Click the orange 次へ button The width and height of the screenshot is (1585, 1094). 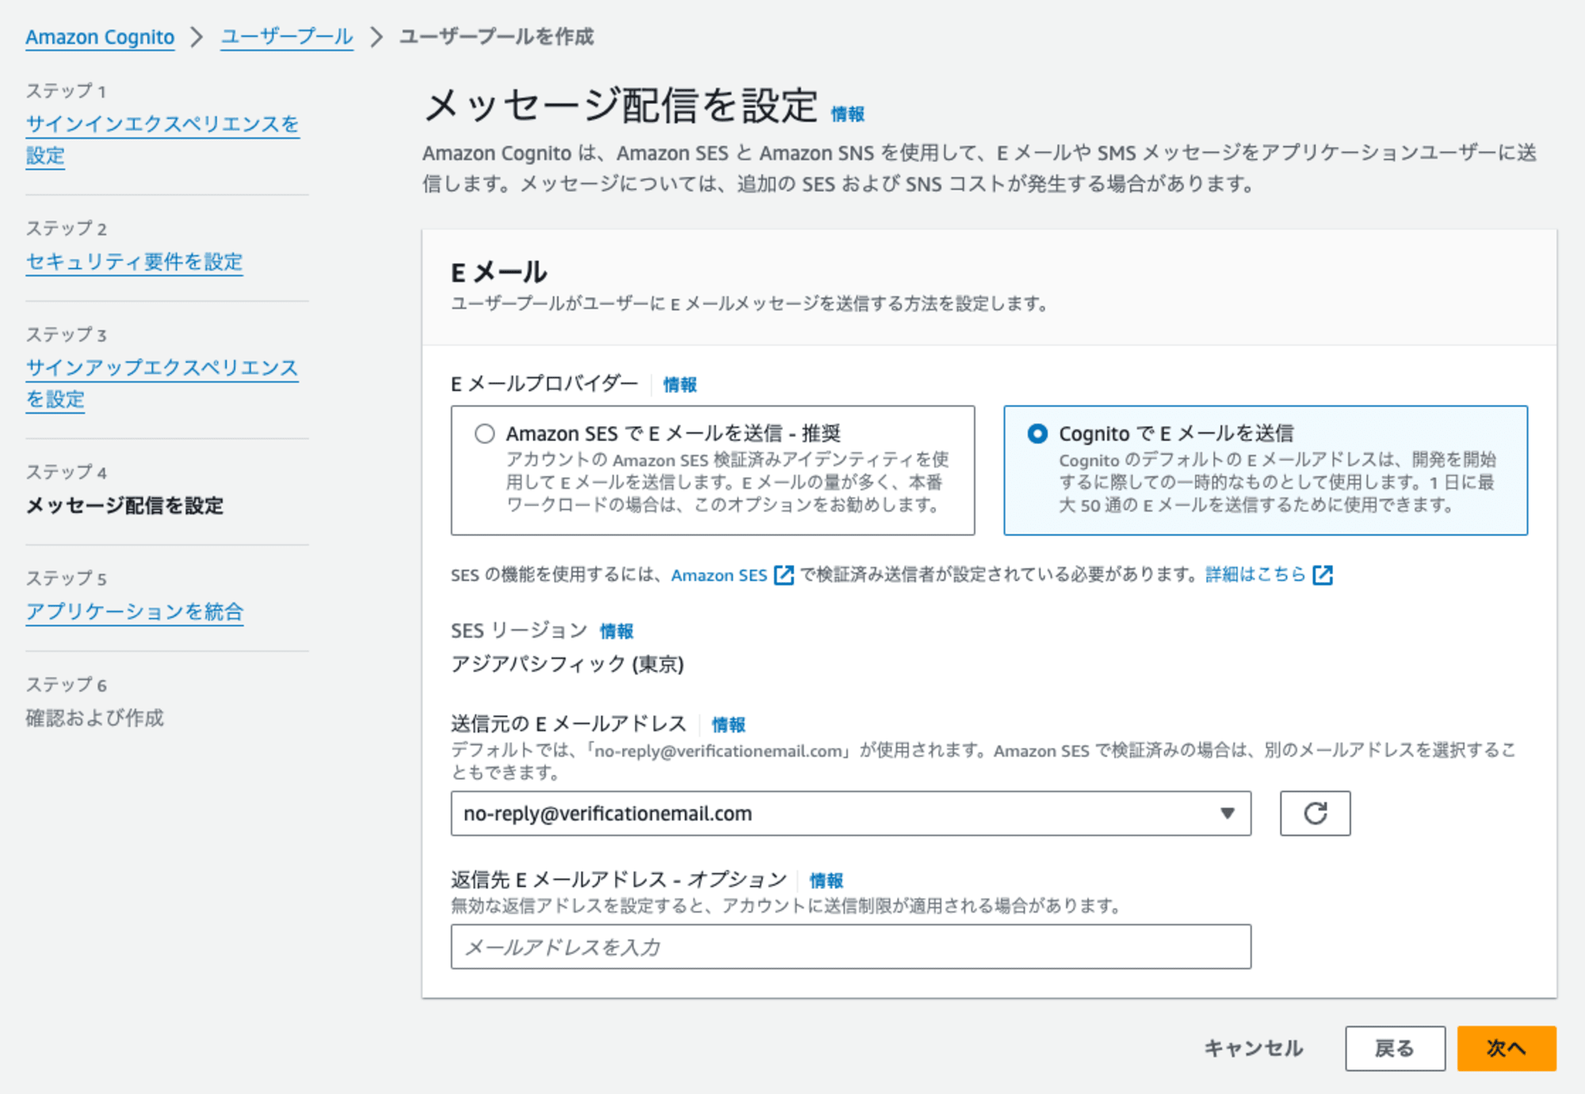[1506, 1048]
